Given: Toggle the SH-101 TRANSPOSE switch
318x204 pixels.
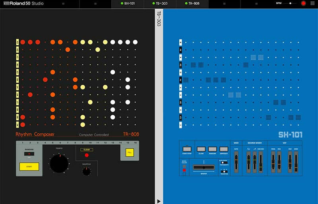Looking at the screenshot, I should pyautogui.click(x=224, y=171).
